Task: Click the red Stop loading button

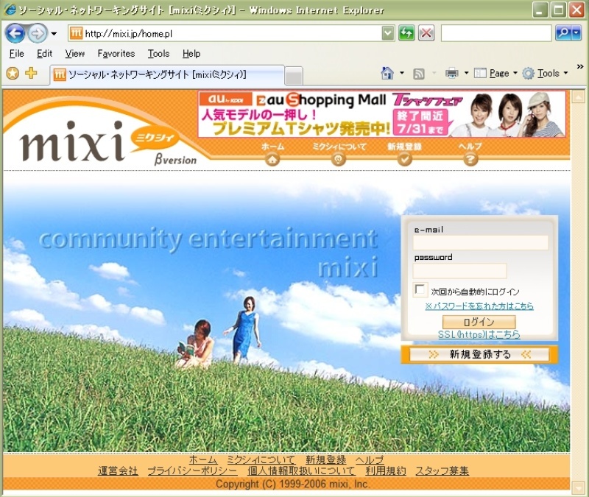Action: [426, 33]
